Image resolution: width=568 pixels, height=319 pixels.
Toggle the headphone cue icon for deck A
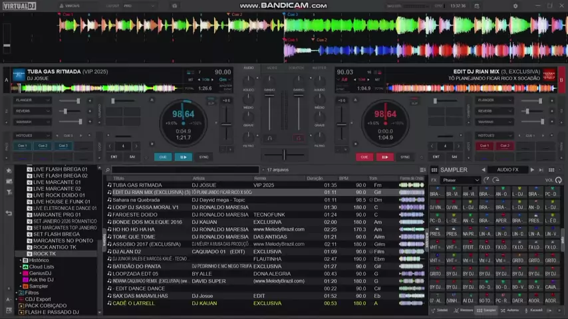click(269, 138)
